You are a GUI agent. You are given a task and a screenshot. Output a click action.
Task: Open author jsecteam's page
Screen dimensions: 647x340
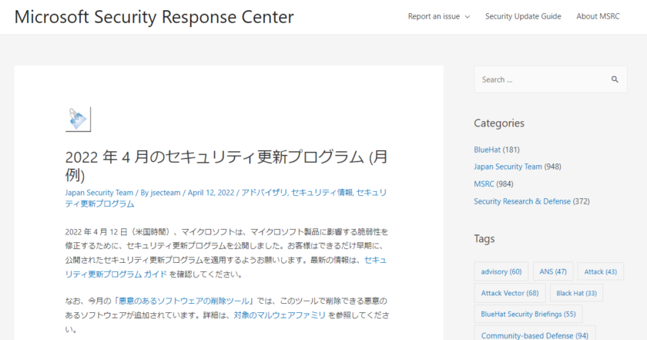[x=166, y=193]
